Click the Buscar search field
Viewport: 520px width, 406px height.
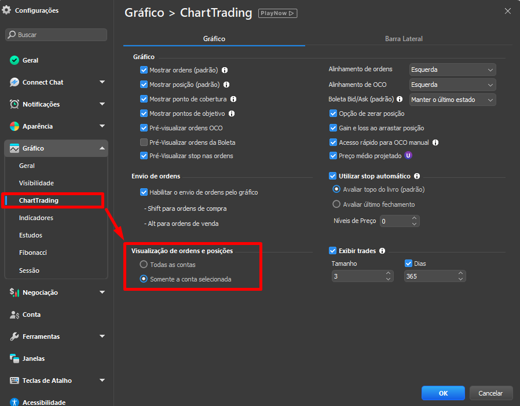click(56, 35)
